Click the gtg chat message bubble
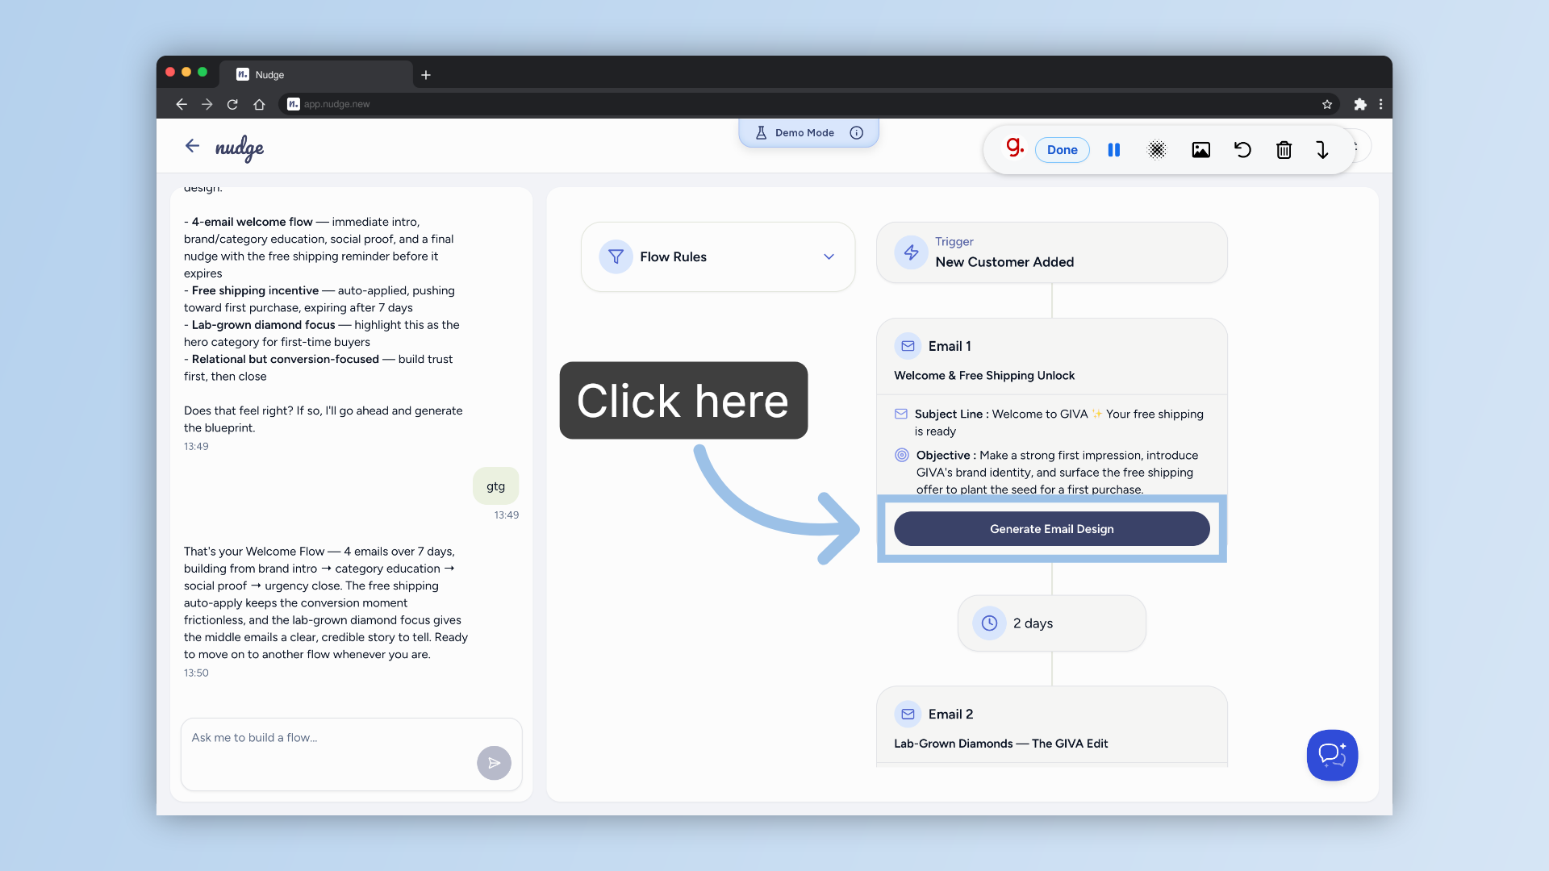The width and height of the screenshot is (1549, 871). coord(495,486)
